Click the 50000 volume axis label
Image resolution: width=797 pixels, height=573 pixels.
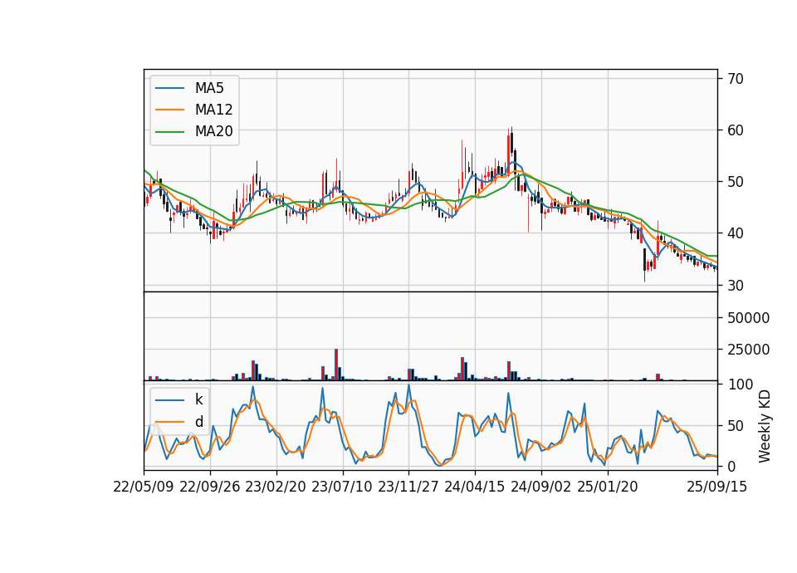748,318
